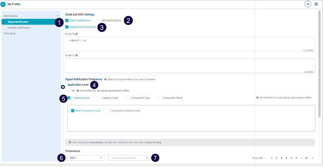This screenshot has height=167, width=323.
Task: Enable the SMS Notifications checkbox
Action: [99, 20]
